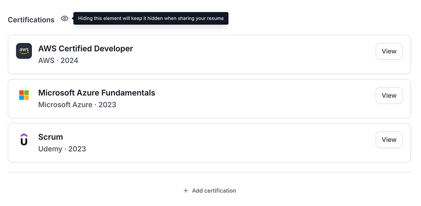Click the "AWS · 2024" subtitle
The width and height of the screenshot is (421, 206).
pyautogui.click(x=58, y=60)
